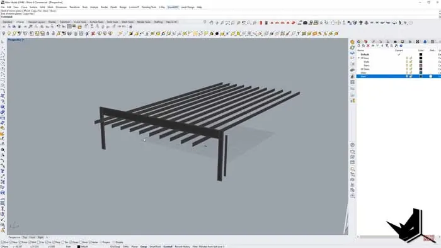The image size is (441, 248).
Task: Toggle Grid Snap in status bar
Action: pyautogui.click(x=115, y=246)
